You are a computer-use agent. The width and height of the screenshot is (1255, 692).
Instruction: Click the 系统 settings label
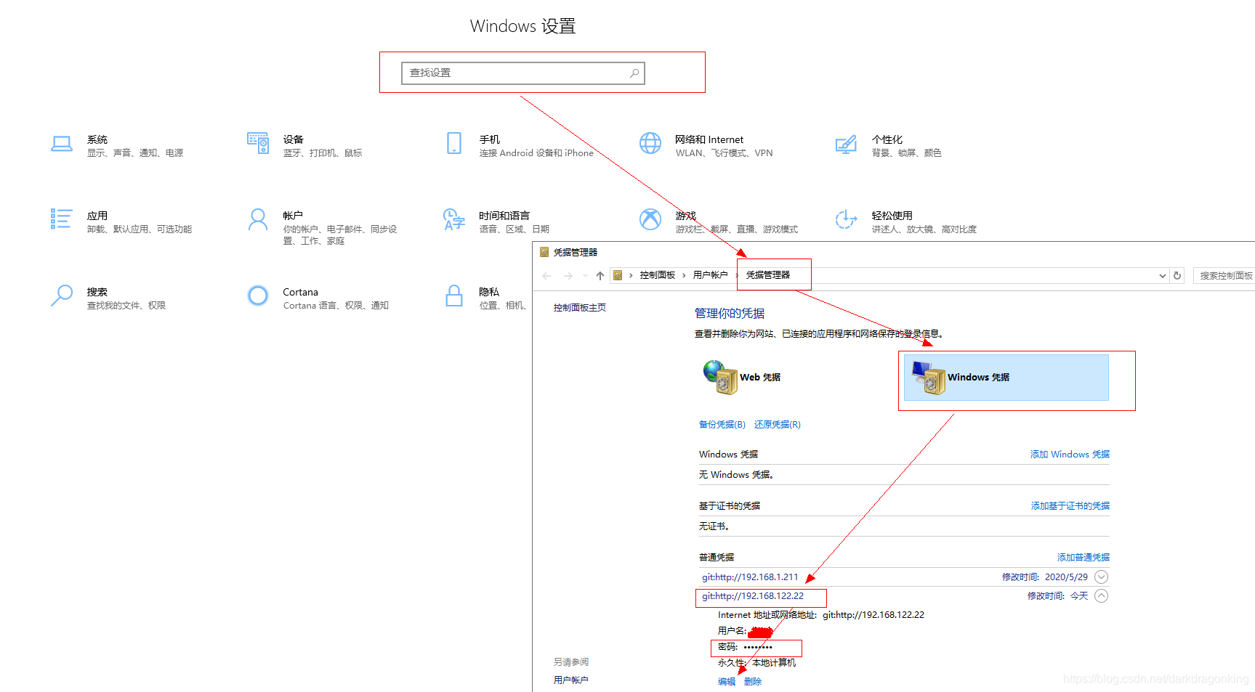[x=97, y=139]
